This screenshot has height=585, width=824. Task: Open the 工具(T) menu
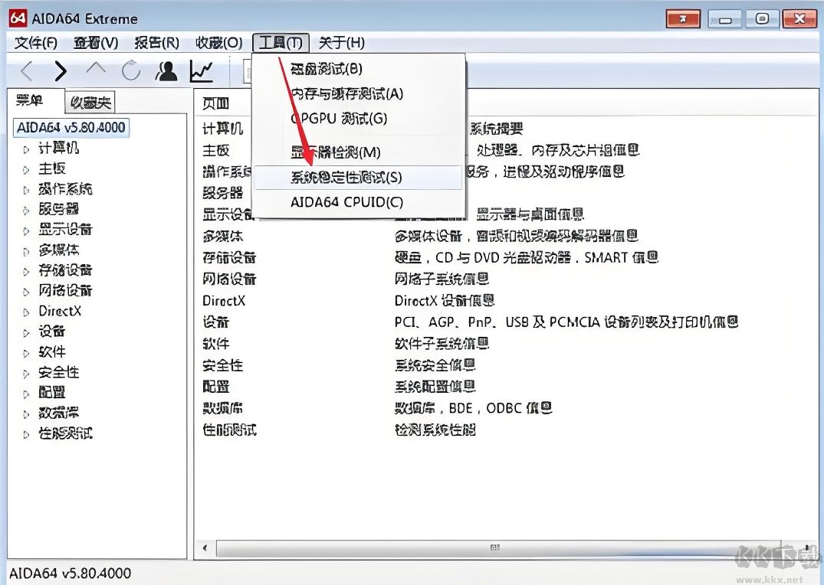point(280,43)
